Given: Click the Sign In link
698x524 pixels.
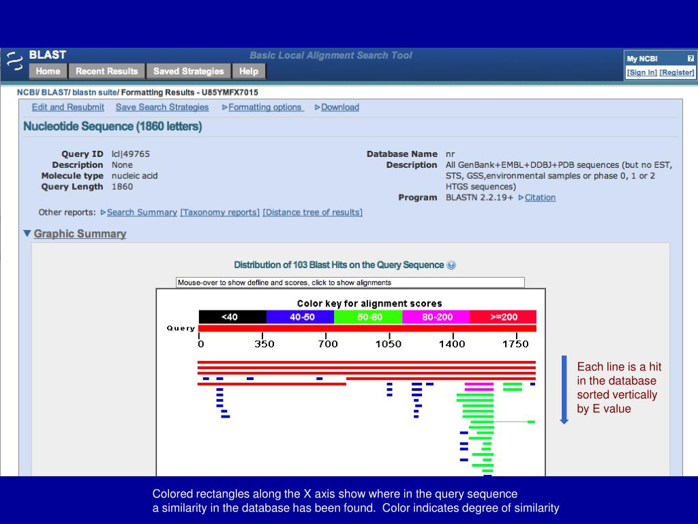Looking at the screenshot, I should (x=642, y=72).
